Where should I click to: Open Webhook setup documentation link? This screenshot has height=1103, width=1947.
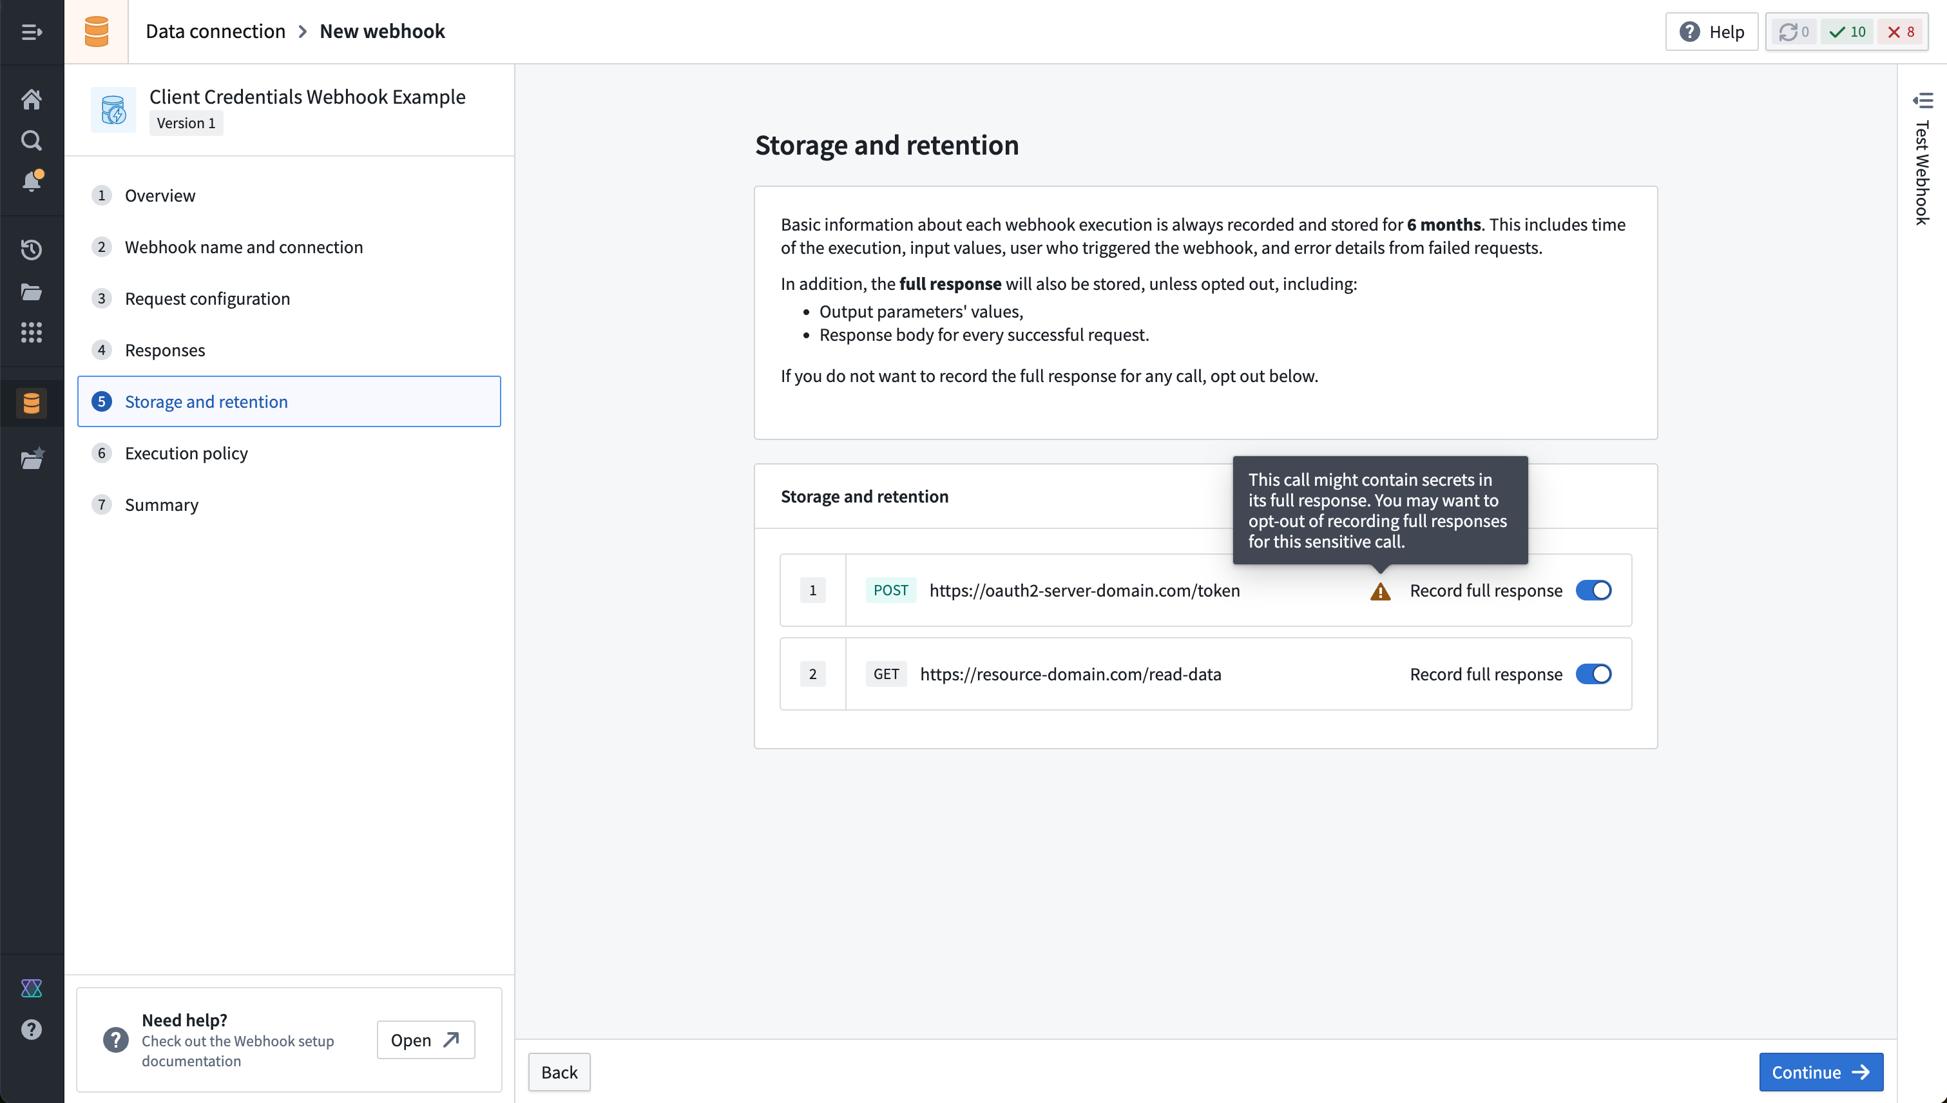tap(424, 1039)
